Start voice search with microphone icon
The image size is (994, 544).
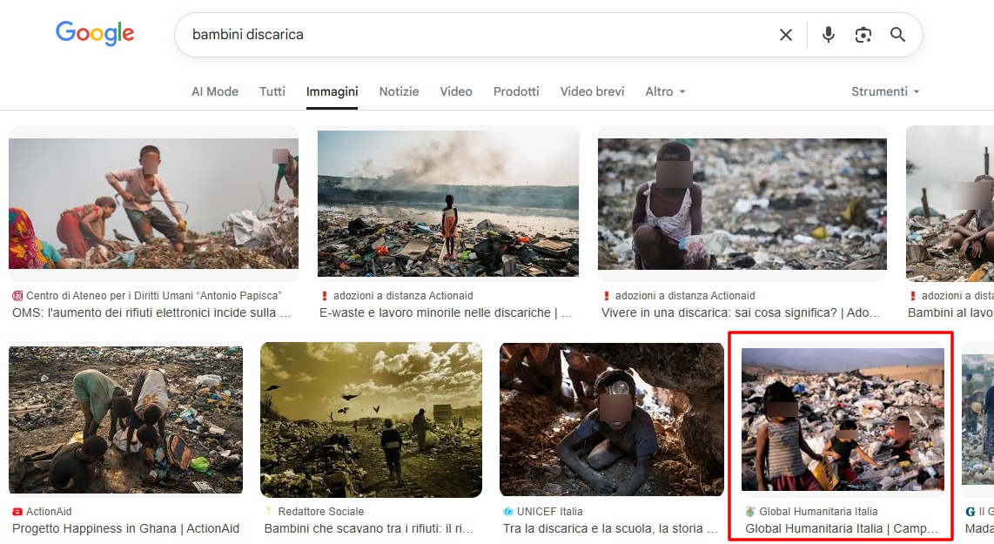coord(828,35)
